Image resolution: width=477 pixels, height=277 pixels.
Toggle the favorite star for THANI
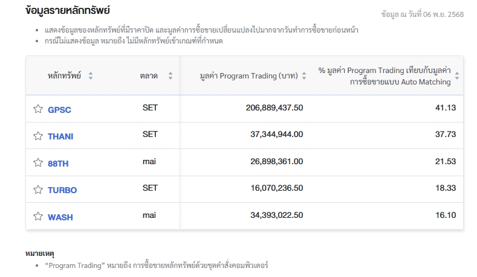click(x=38, y=136)
